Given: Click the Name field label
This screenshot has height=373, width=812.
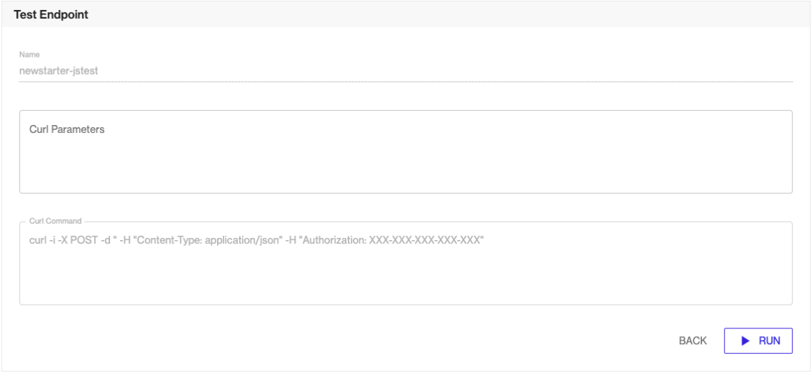Looking at the screenshot, I should (x=29, y=55).
